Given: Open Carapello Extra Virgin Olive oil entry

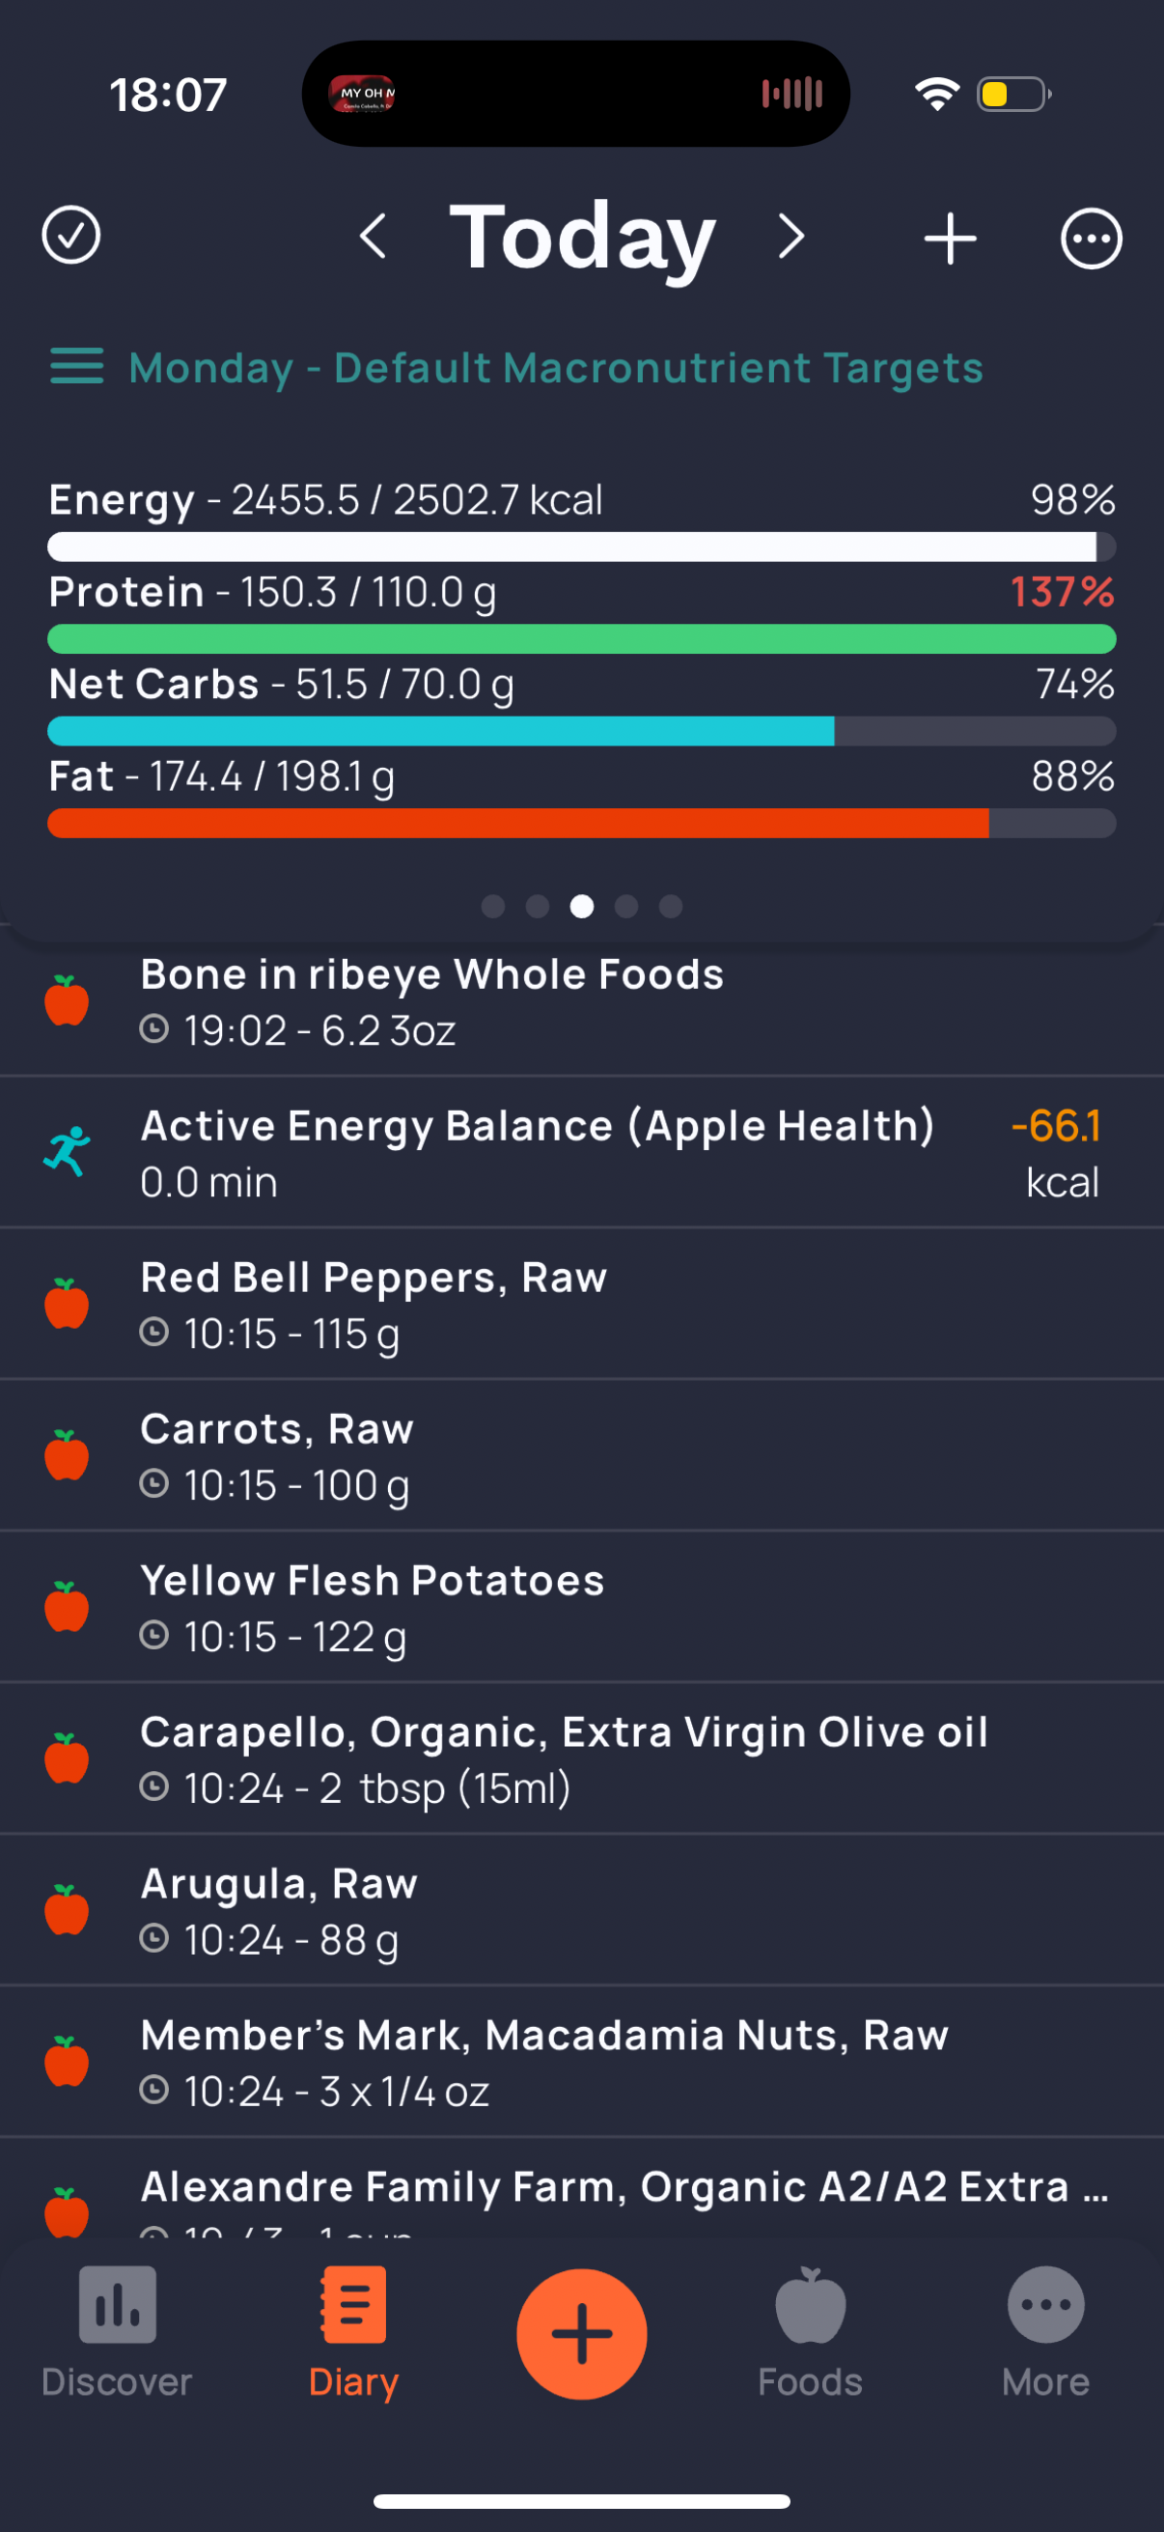Looking at the screenshot, I should pos(581,1758).
